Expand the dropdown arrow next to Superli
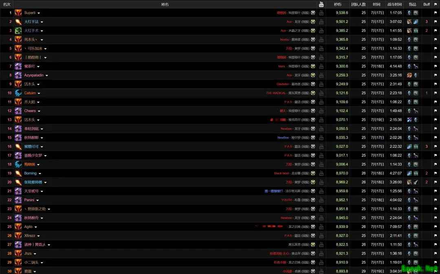 click(x=39, y=13)
